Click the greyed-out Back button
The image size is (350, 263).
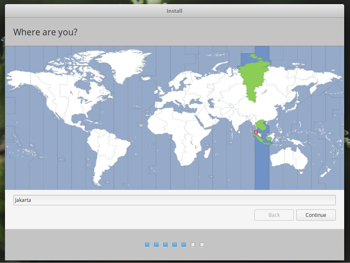tap(274, 215)
